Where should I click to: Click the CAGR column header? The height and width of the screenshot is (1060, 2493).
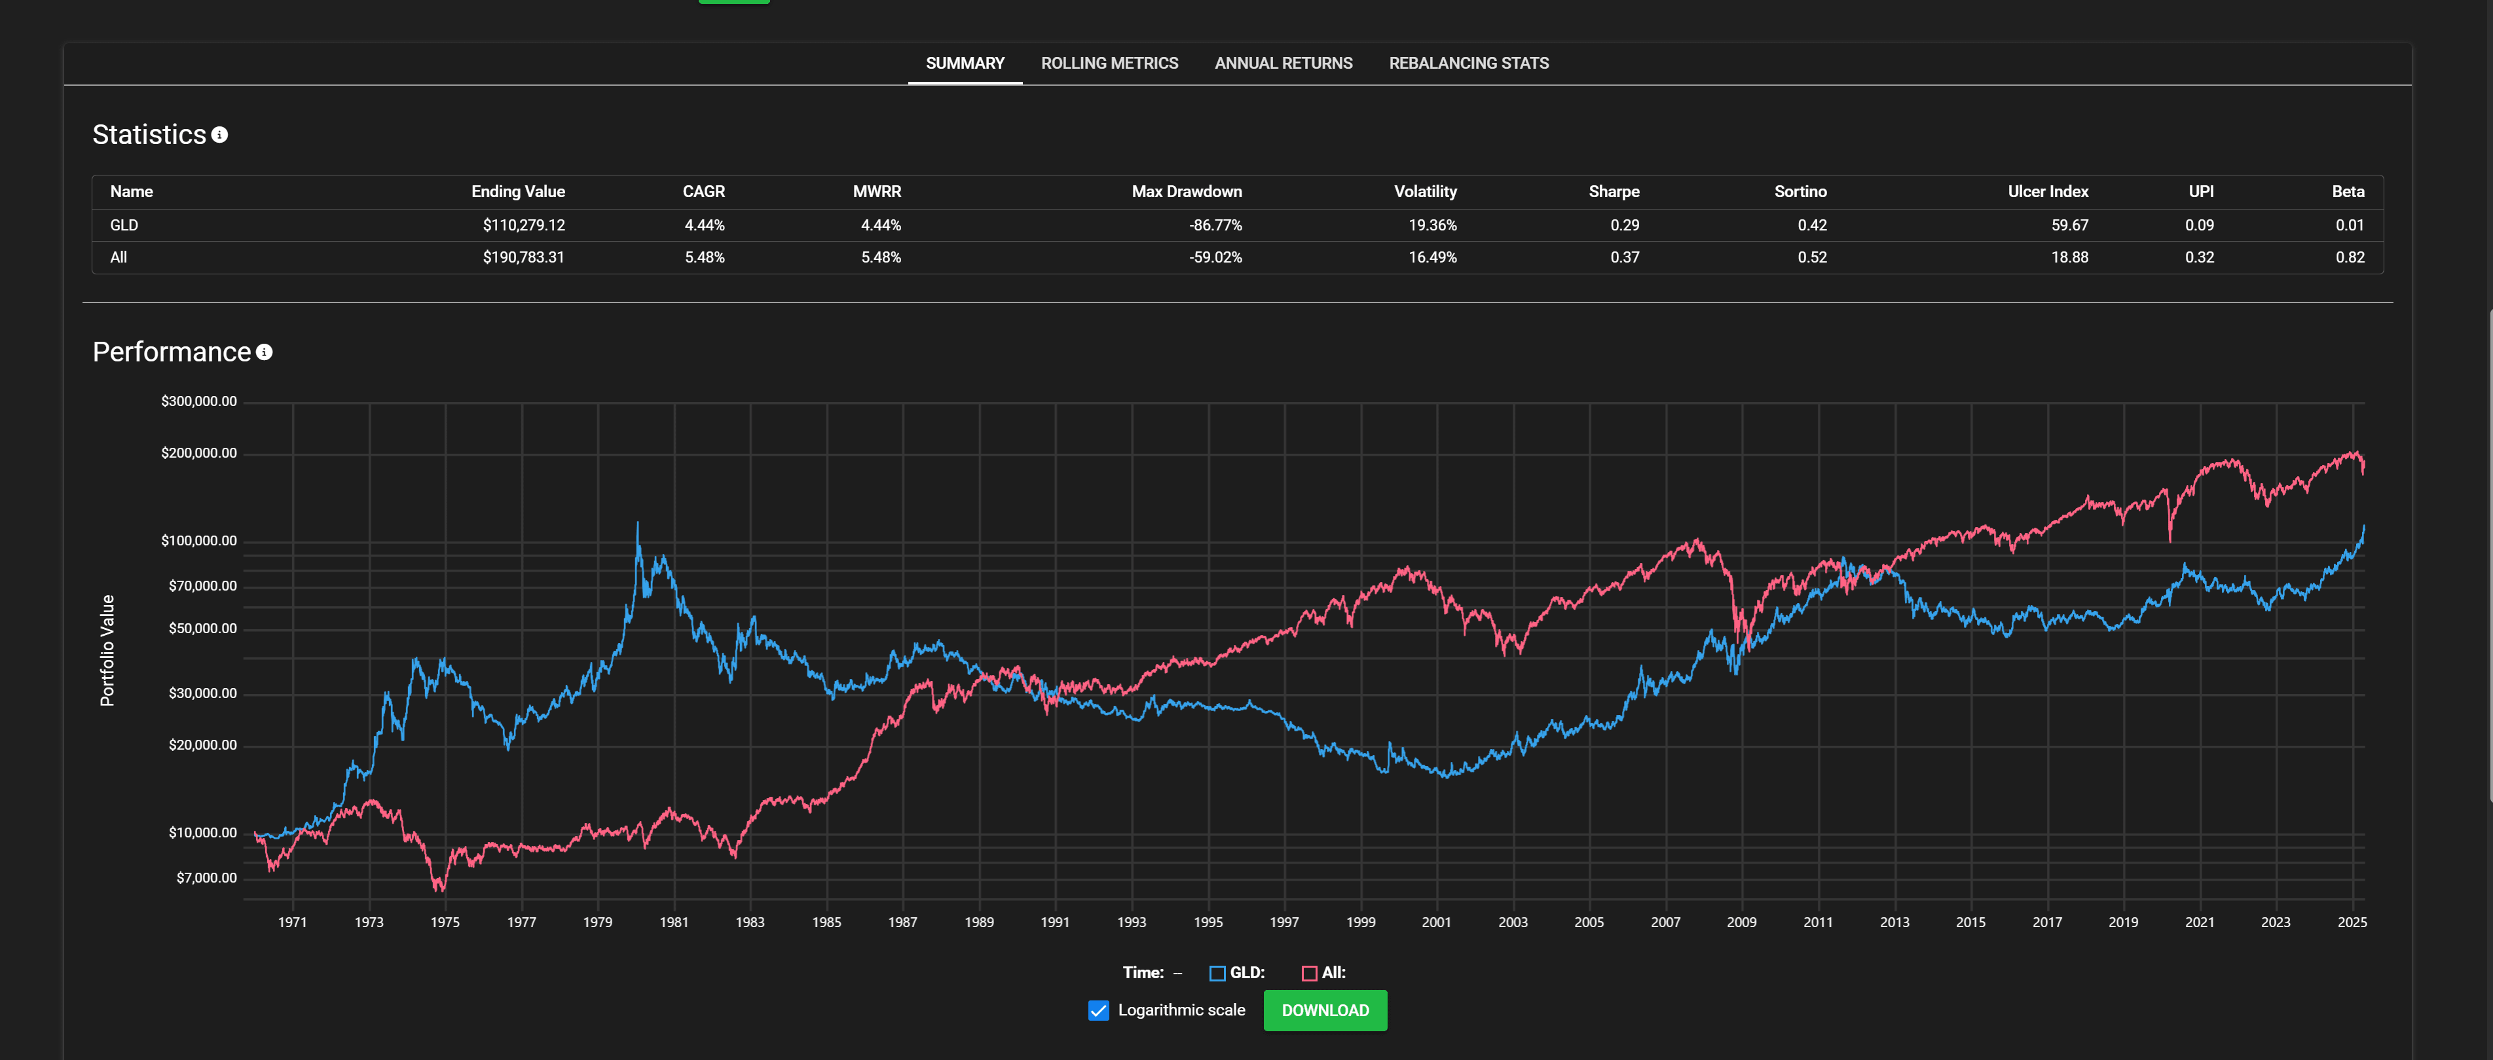tap(703, 192)
